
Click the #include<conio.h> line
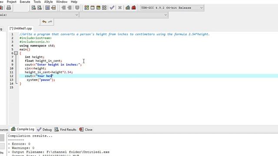35,42
